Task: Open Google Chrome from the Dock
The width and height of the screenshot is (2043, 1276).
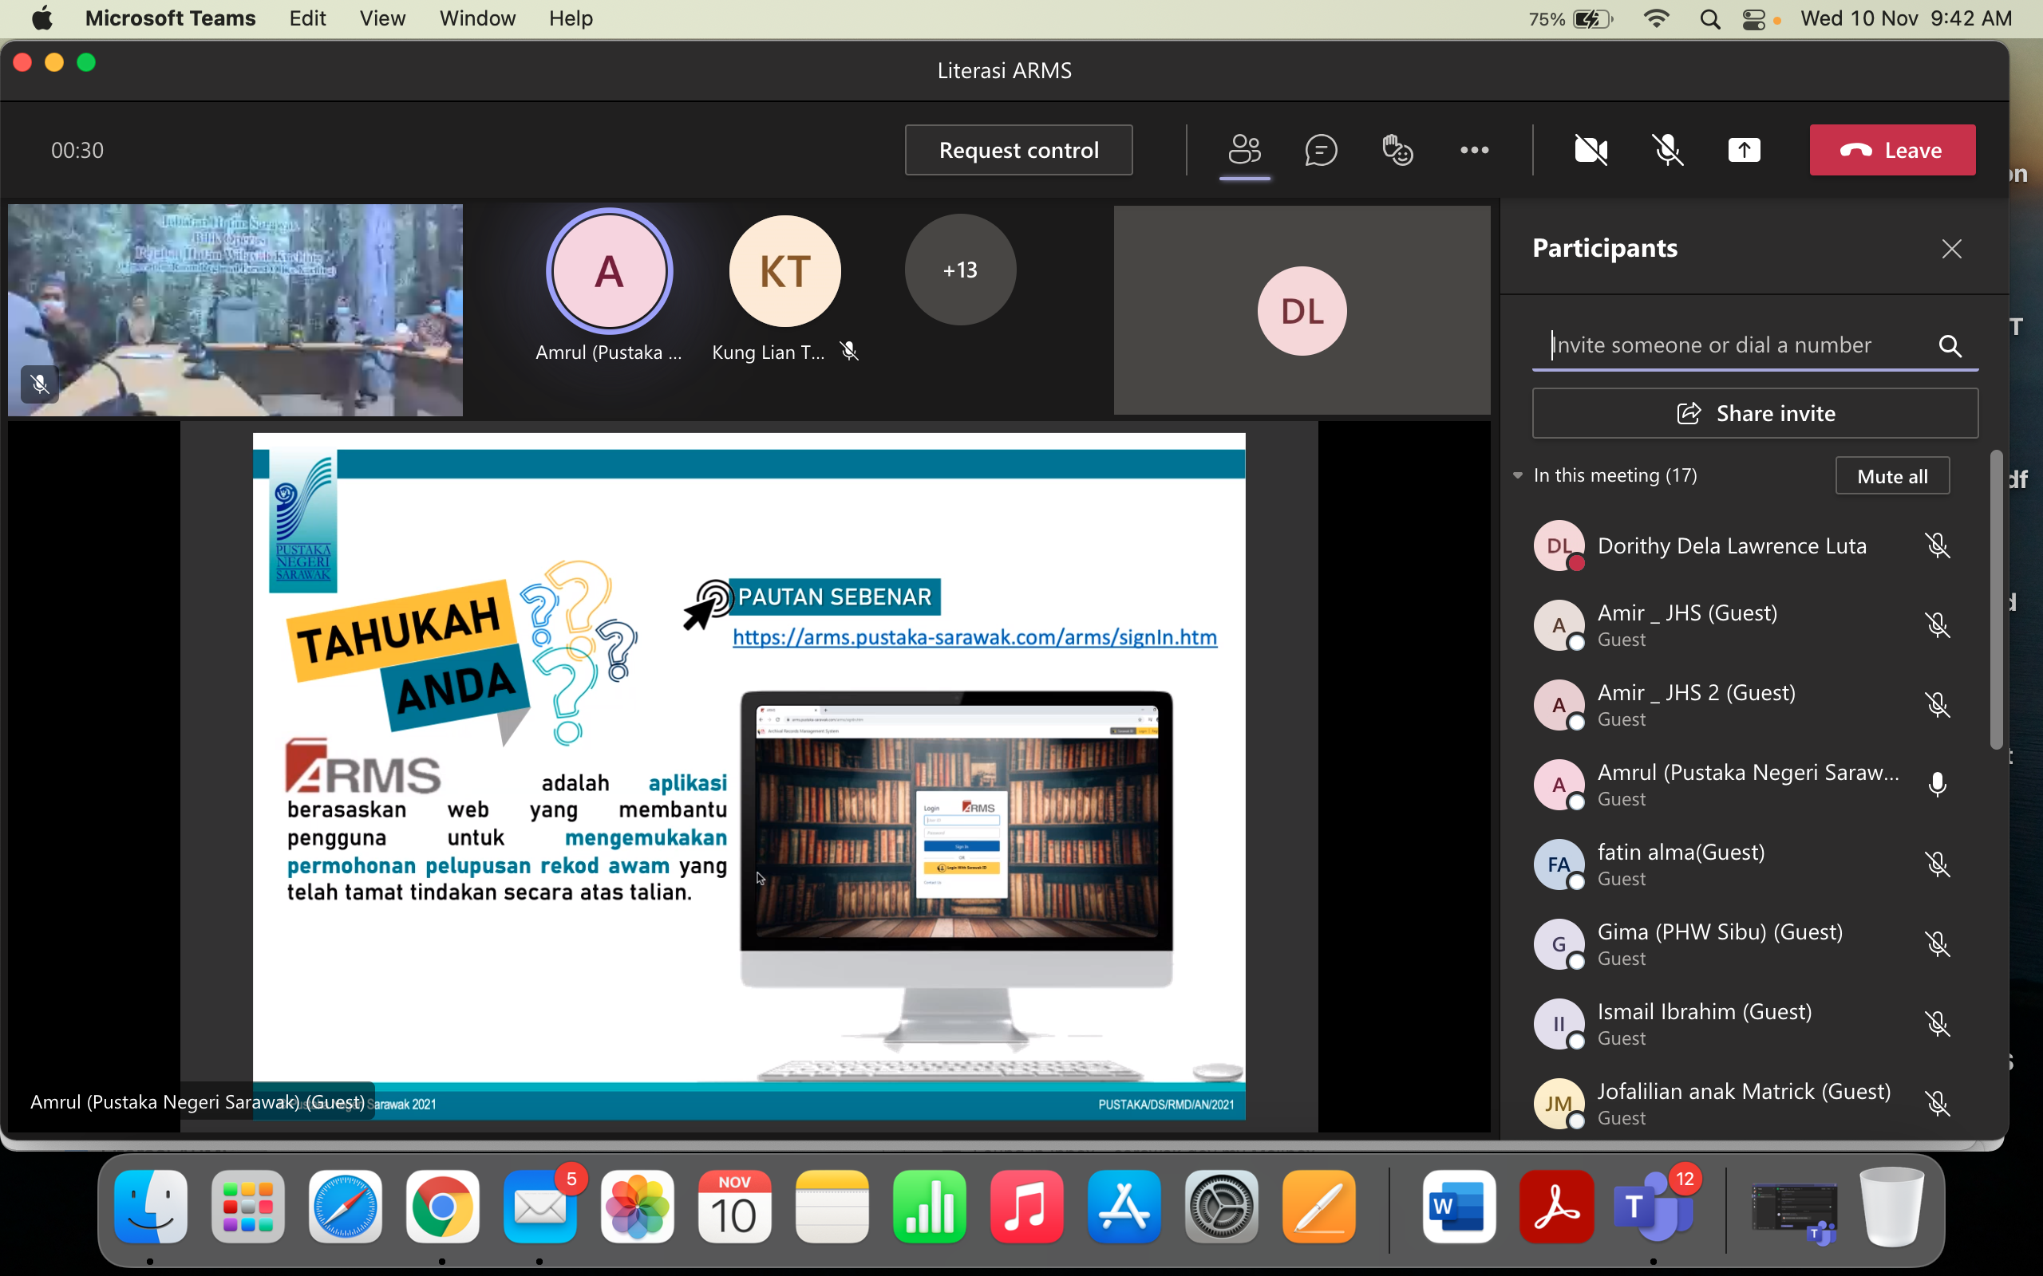Action: point(442,1207)
